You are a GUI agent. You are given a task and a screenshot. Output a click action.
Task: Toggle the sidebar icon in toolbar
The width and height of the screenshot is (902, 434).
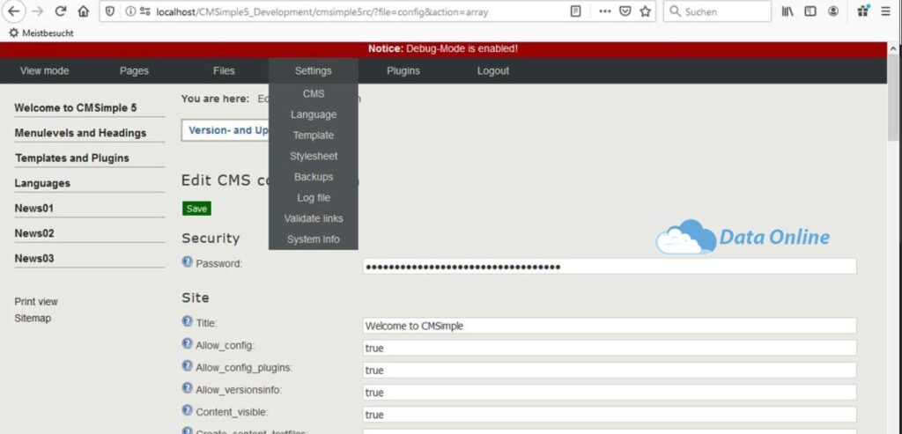pos(810,11)
